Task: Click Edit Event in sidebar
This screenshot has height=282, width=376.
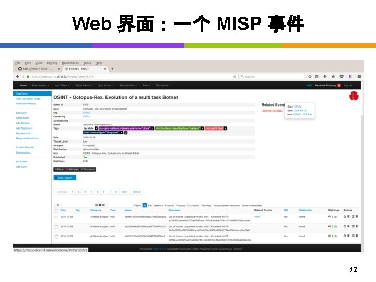Action: pos(21,113)
